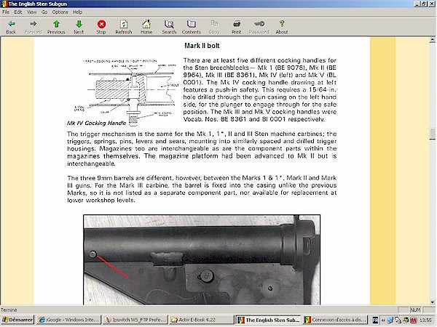Click the Mk IV Cocking Handle caption
The width and height of the screenshot is (437, 327).
point(96,123)
